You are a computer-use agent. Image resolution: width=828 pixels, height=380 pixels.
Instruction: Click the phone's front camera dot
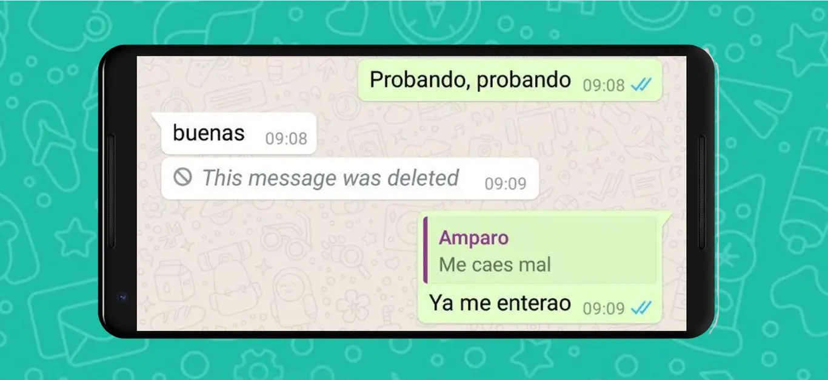[122, 297]
